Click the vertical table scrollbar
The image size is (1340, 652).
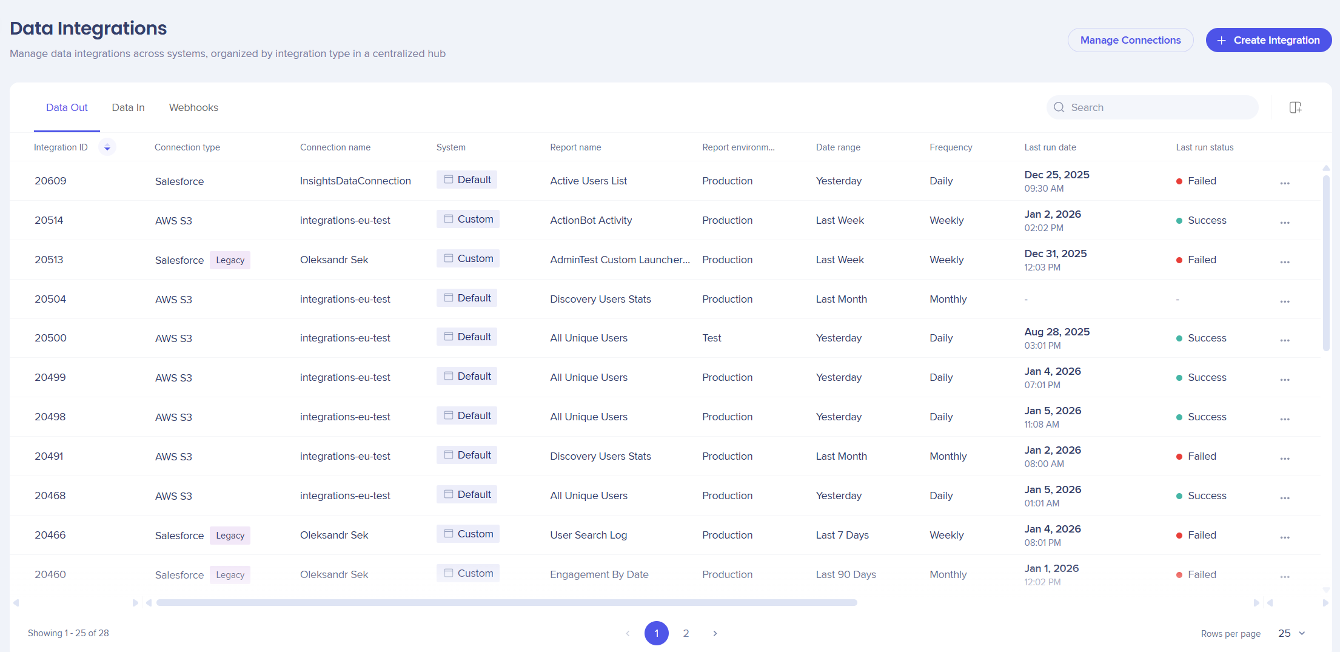click(1326, 261)
